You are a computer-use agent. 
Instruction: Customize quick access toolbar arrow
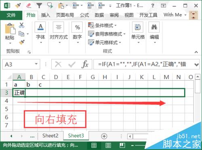tap(110, 6)
